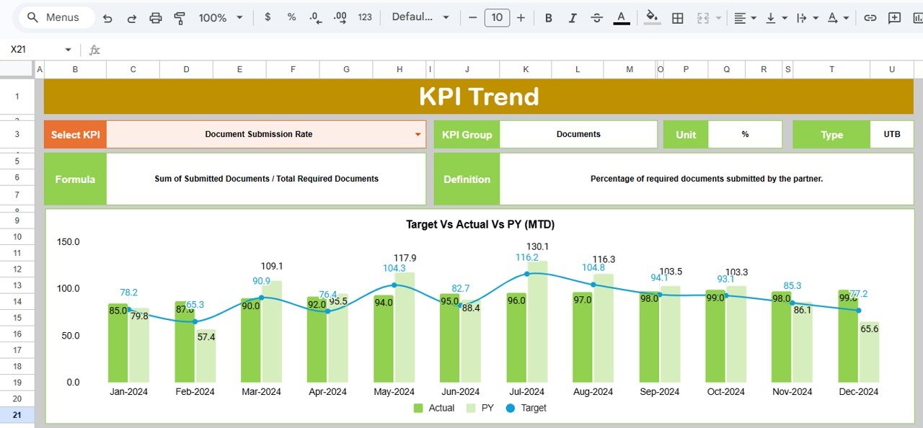Open the zoom level dropdown at 100%
The image size is (923, 428).
[x=221, y=18]
